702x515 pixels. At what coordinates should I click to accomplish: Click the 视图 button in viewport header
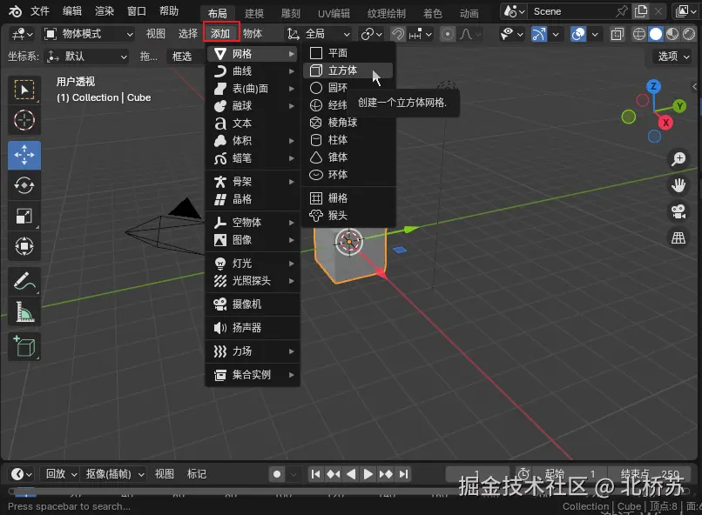click(156, 34)
